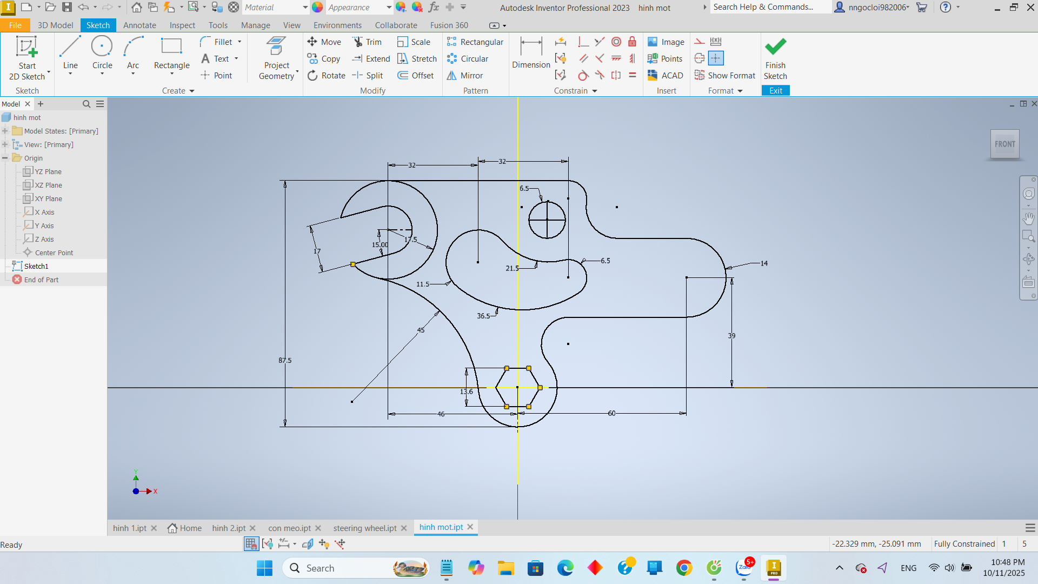This screenshot has width=1038, height=584.
Task: Insert ACAD file
Action: click(x=666, y=75)
